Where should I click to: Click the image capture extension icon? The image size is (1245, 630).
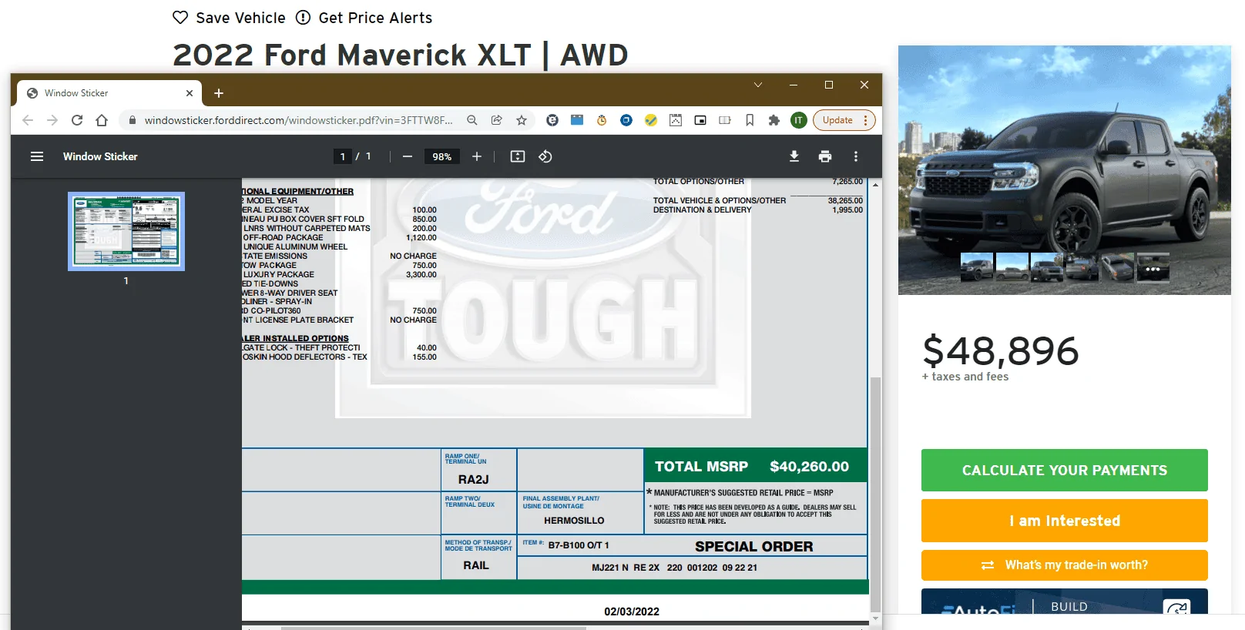point(676,120)
